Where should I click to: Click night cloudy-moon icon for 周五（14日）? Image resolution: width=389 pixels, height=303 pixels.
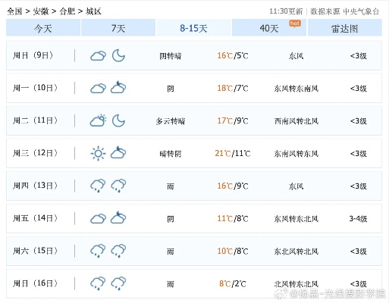(x=118, y=217)
